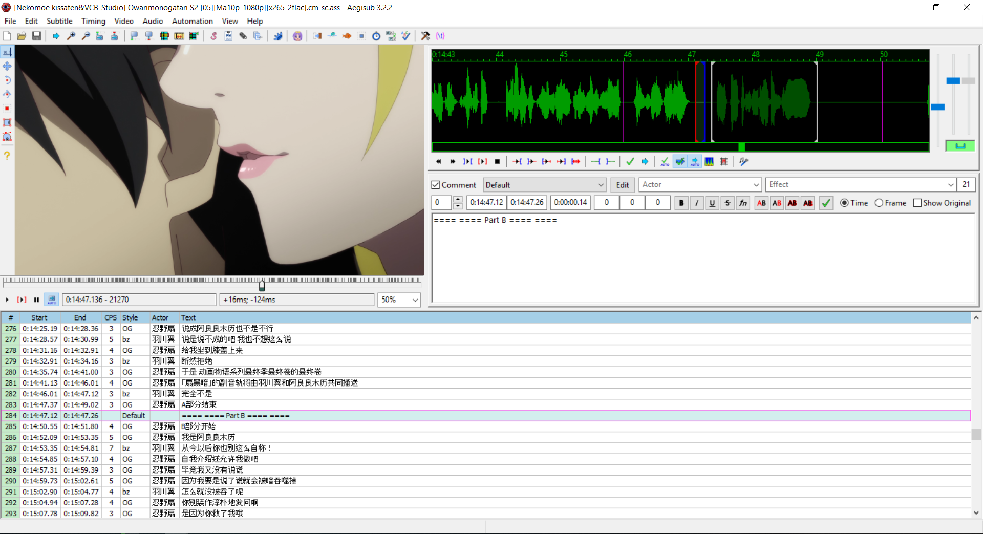
Task: Toggle auto scroll audio display
Action: pyautogui.click(x=695, y=161)
